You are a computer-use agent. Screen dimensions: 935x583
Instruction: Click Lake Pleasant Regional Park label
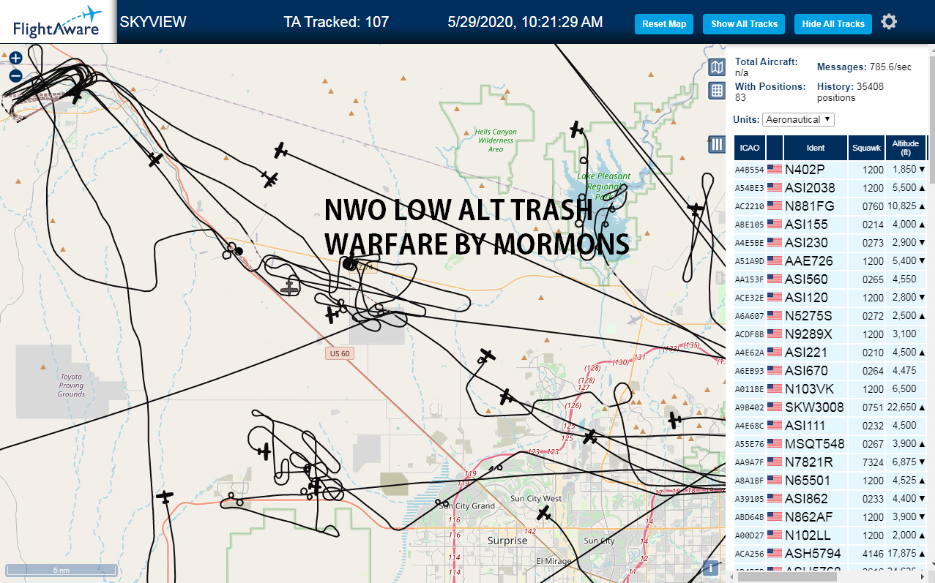coord(603,187)
